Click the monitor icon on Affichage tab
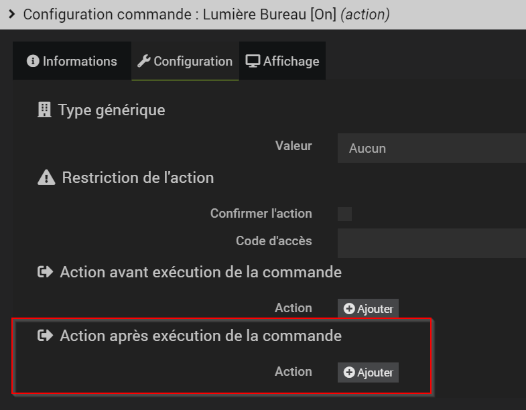Viewport: 526px width, 410px height. coord(253,61)
